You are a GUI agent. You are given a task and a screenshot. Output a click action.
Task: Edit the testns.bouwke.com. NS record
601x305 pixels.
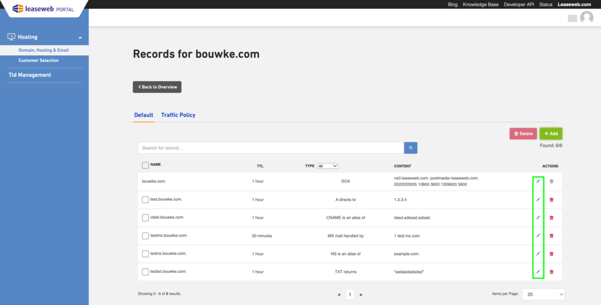538,254
